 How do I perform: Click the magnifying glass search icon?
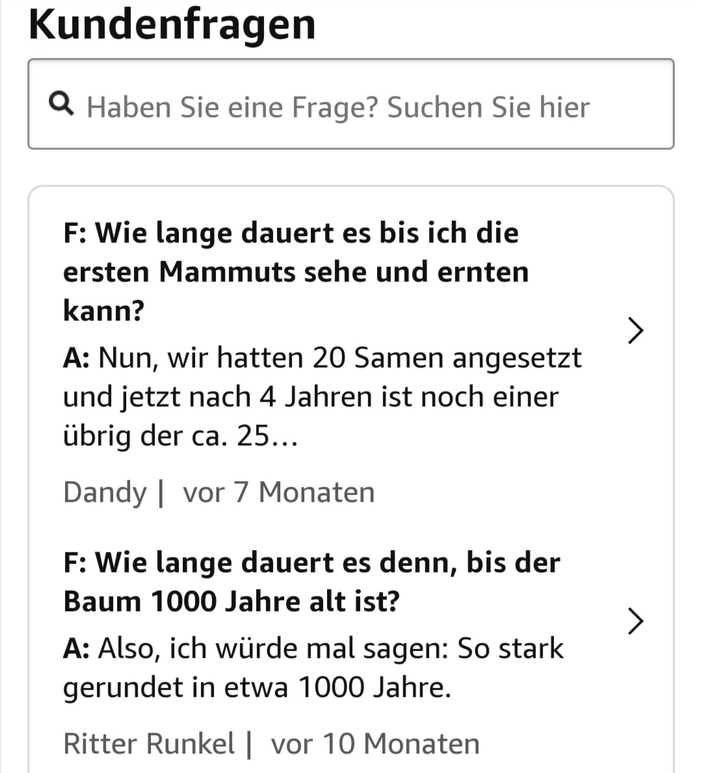click(x=61, y=104)
